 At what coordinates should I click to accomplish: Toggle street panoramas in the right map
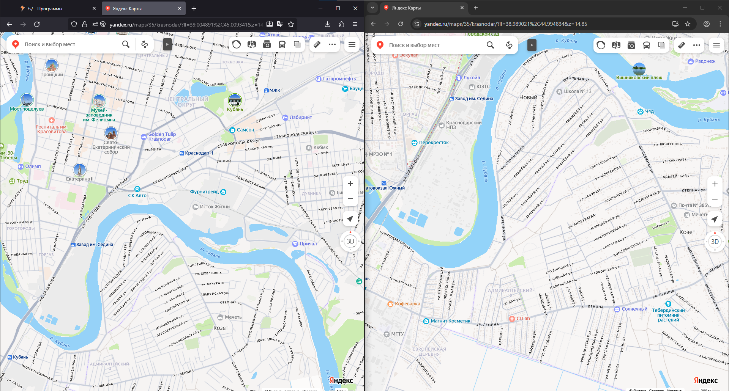point(631,45)
